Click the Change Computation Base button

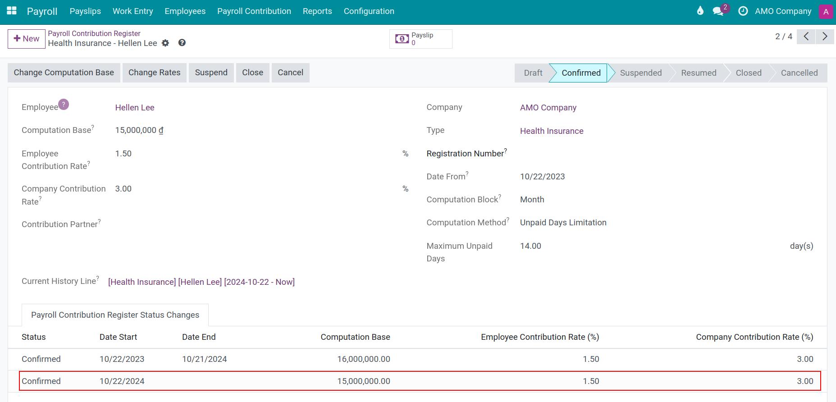coord(64,73)
